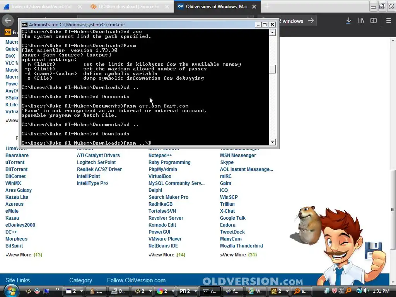Open the uTorrent link

[x=15, y=162]
